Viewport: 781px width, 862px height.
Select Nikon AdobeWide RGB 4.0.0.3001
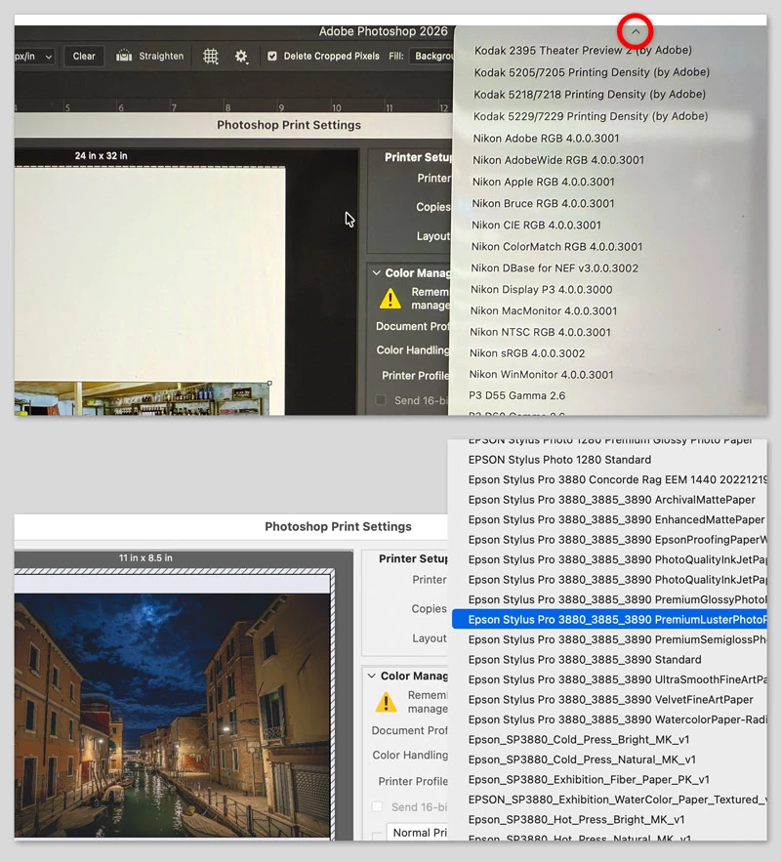pyautogui.click(x=557, y=160)
